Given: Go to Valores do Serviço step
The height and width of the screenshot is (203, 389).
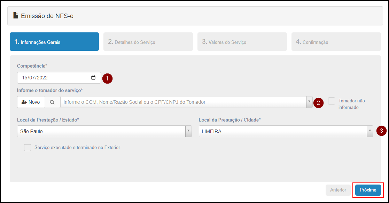Looking at the screenshot, I should (242, 42).
